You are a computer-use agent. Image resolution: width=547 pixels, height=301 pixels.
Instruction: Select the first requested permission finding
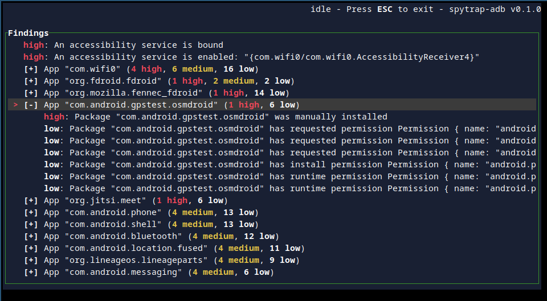coord(290,129)
